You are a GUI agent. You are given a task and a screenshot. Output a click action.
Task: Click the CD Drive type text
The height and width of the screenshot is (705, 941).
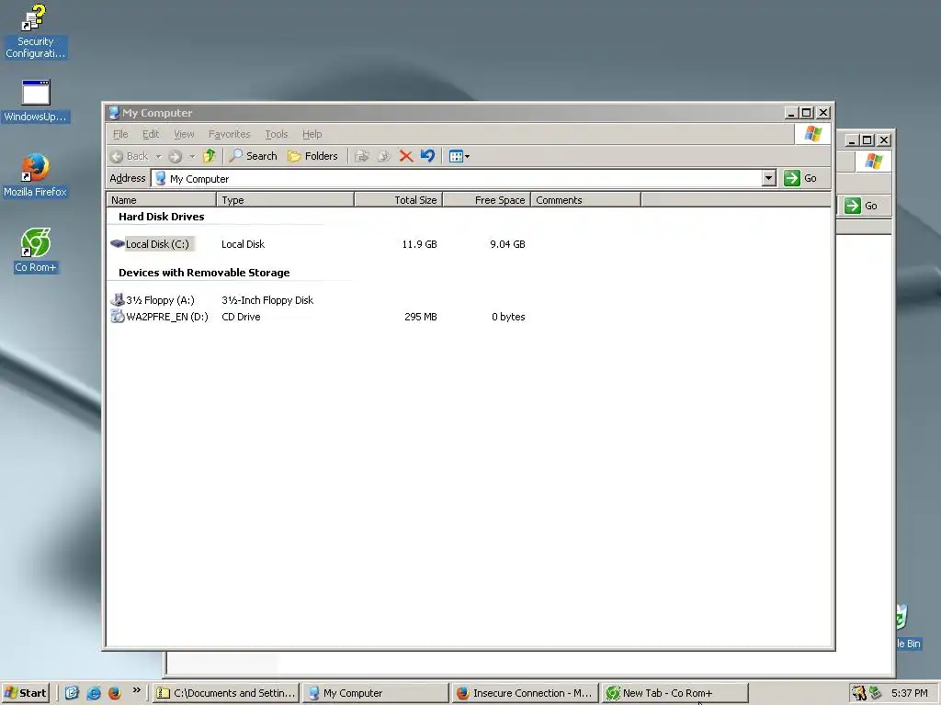(x=242, y=317)
